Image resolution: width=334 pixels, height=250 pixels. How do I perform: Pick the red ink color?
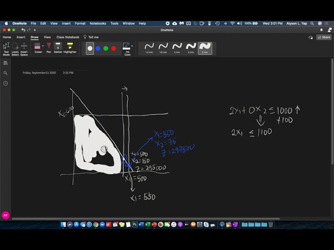(x=114, y=48)
